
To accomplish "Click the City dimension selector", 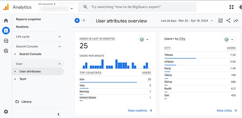I will (x=182, y=39).
